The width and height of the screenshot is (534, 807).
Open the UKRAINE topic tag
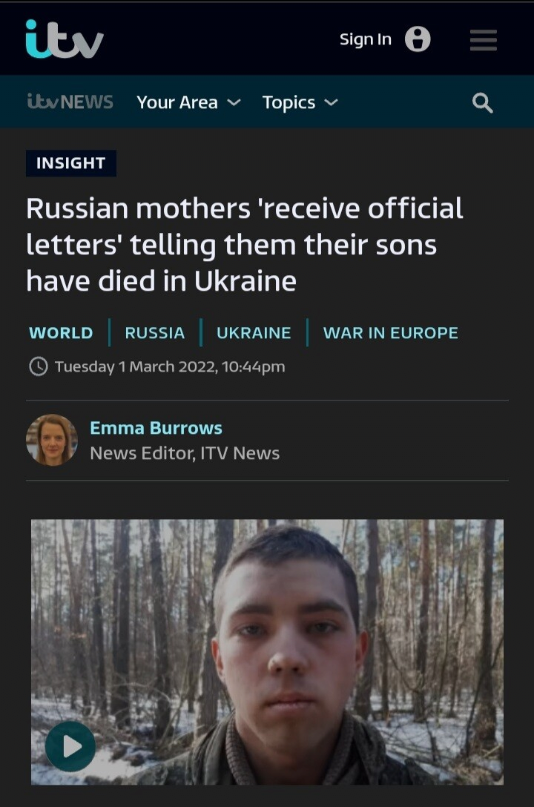point(254,333)
